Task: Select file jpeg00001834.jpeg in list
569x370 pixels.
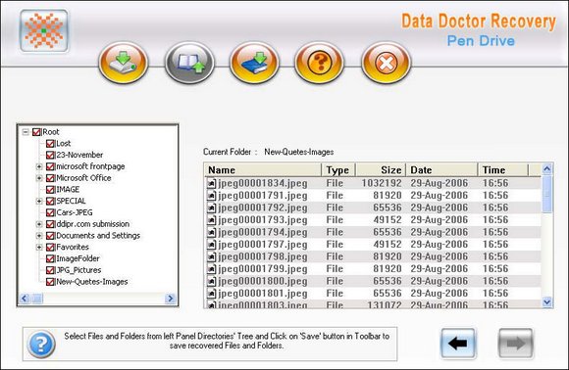Action: [263, 183]
